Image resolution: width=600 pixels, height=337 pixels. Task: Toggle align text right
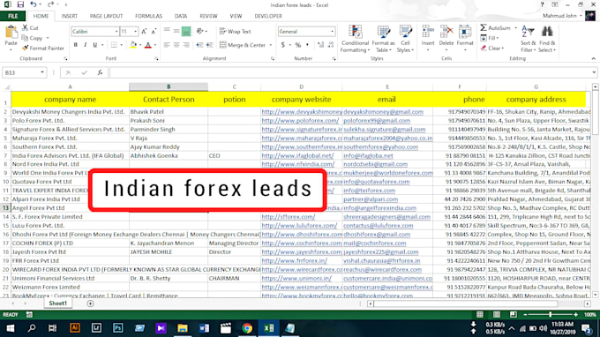[x=186, y=45]
